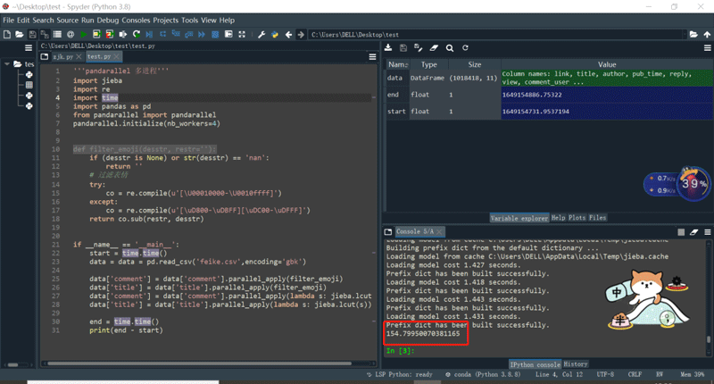The image size is (714, 384).
Task: Open the PYTHONPATH manager Python icon
Action: pos(275,35)
